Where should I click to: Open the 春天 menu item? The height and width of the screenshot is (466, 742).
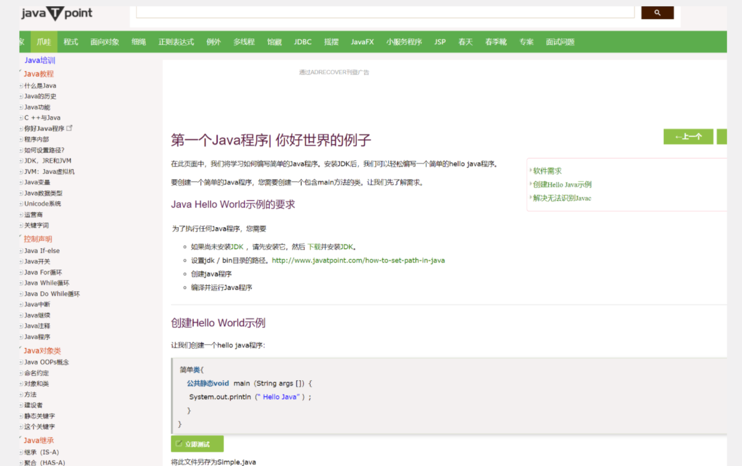pos(466,42)
